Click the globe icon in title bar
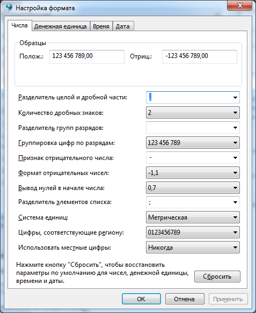 9,8
